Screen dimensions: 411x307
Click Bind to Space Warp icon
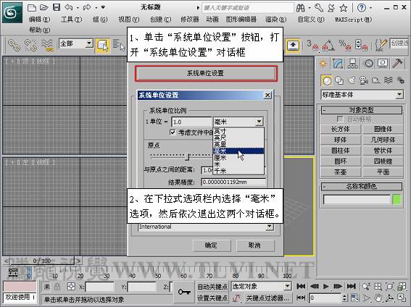tap(47, 45)
